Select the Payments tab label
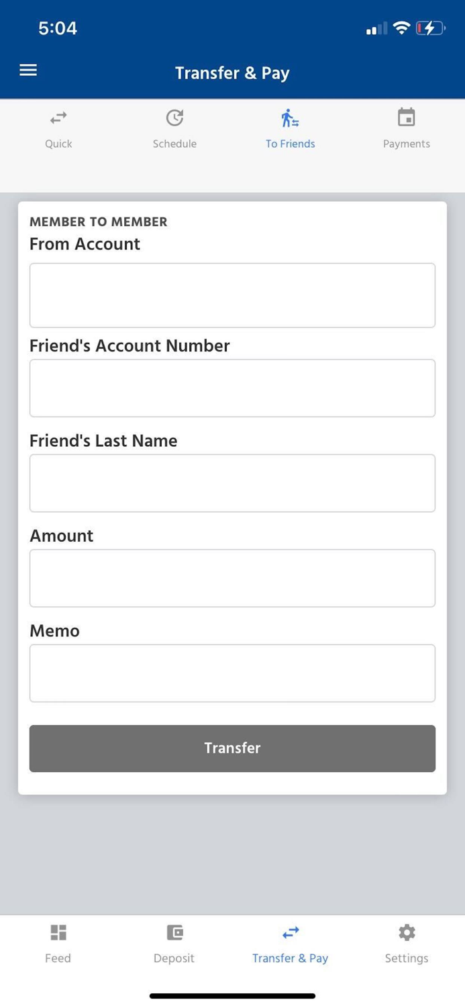 coord(406,144)
